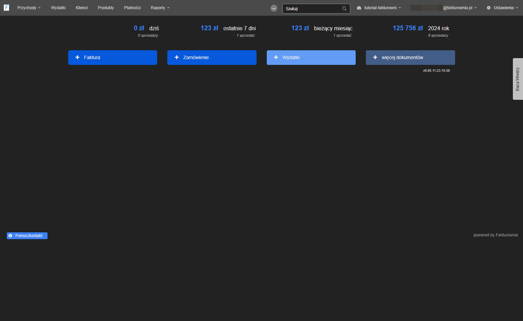This screenshot has height=321, width=523.
Task: Open the Produkty menu item
Action: pos(106,8)
